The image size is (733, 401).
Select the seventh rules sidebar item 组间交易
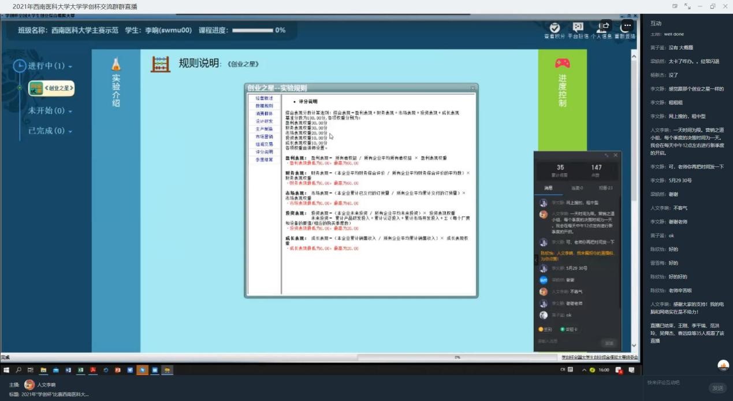click(264, 144)
